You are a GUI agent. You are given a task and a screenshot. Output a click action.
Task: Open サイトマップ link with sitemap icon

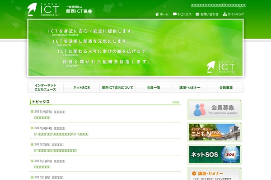tap(234, 14)
